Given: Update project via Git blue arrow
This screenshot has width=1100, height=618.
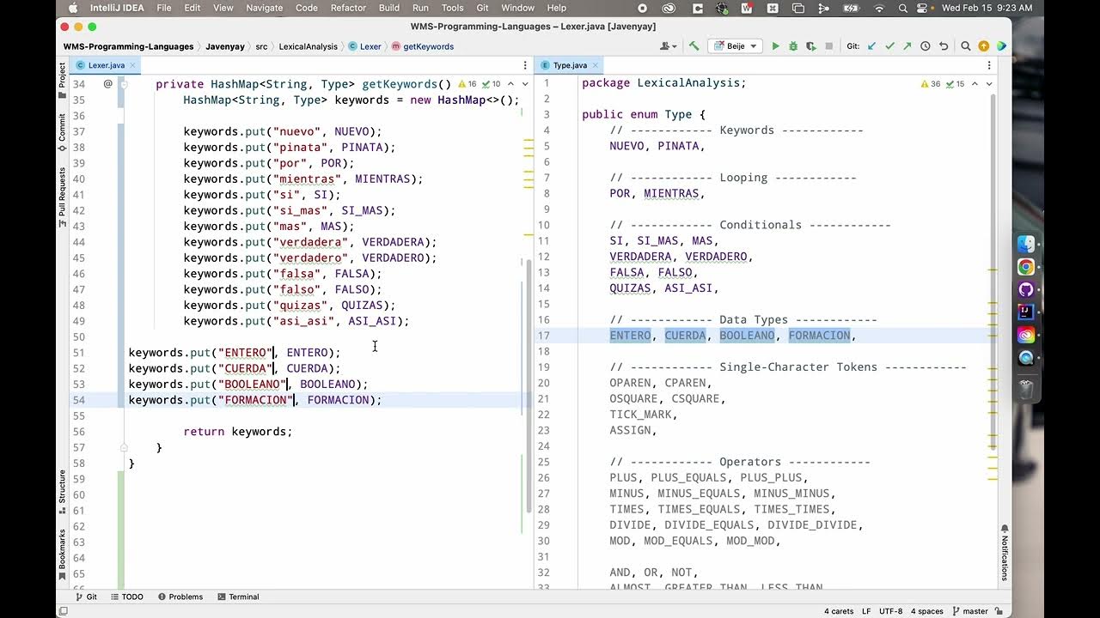Looking at the screenshot, I should point(872,46).
